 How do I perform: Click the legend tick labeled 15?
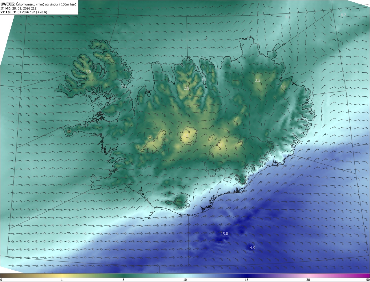[x=247, y=280]
